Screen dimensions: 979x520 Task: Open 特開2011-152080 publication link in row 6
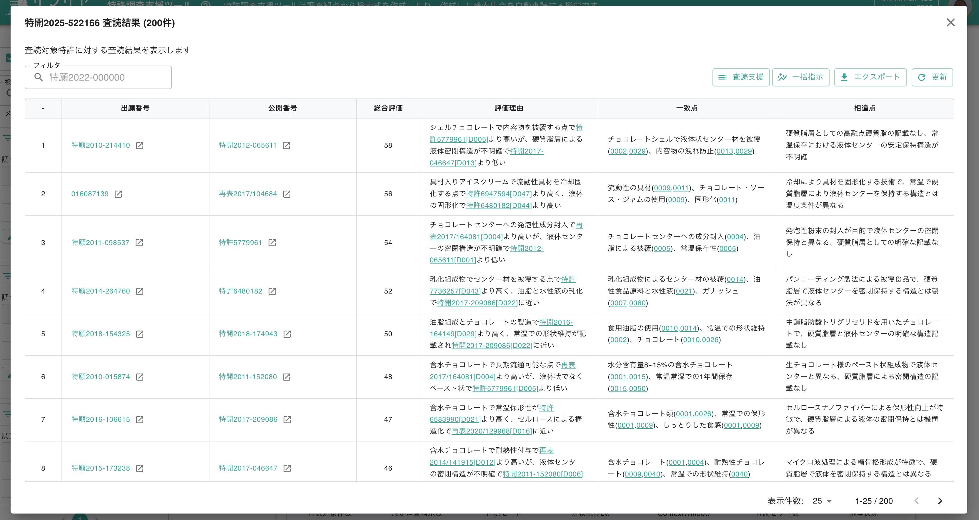[x=248, y=377]
